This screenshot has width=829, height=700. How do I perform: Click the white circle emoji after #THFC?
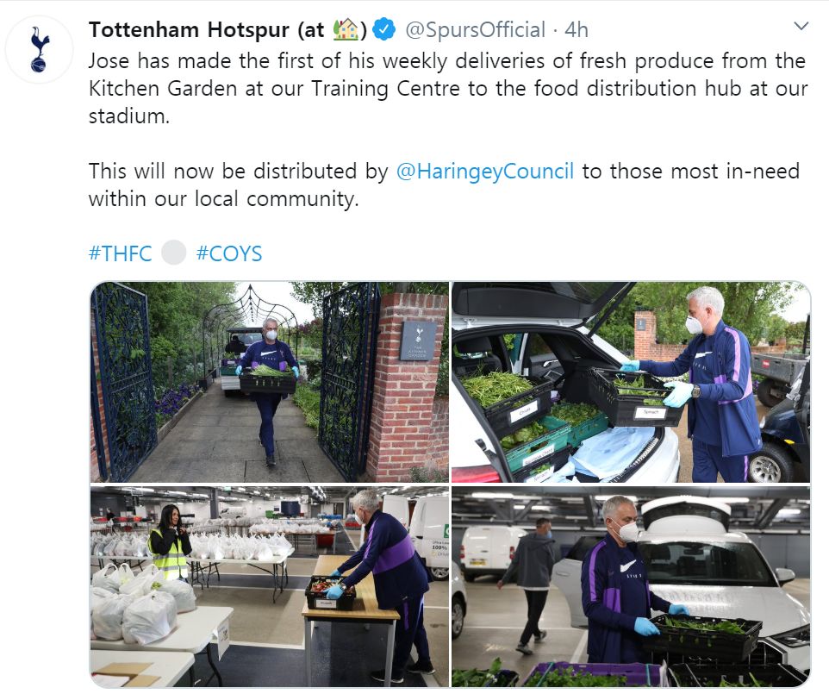tap(174, 253)
